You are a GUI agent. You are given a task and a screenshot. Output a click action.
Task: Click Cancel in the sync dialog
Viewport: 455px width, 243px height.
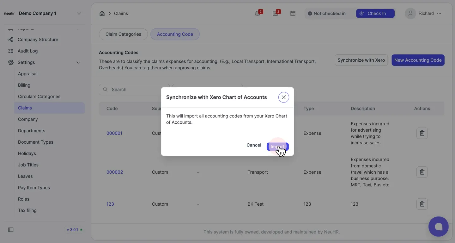(254, 145)
